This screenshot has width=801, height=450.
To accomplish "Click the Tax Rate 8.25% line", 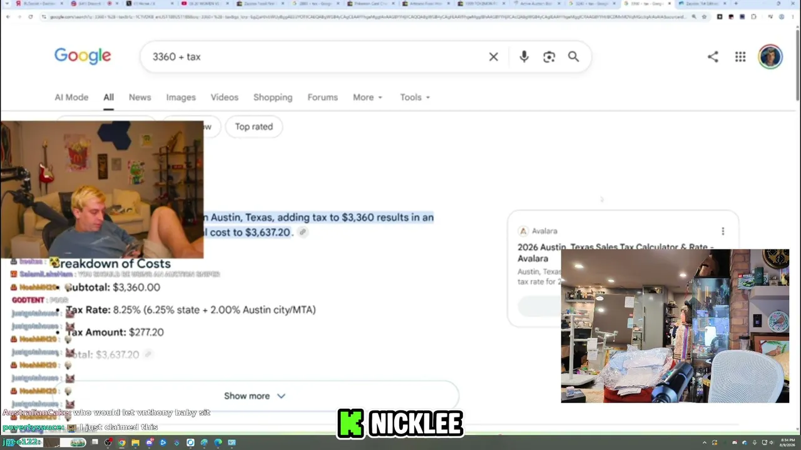I will [191, 310].
